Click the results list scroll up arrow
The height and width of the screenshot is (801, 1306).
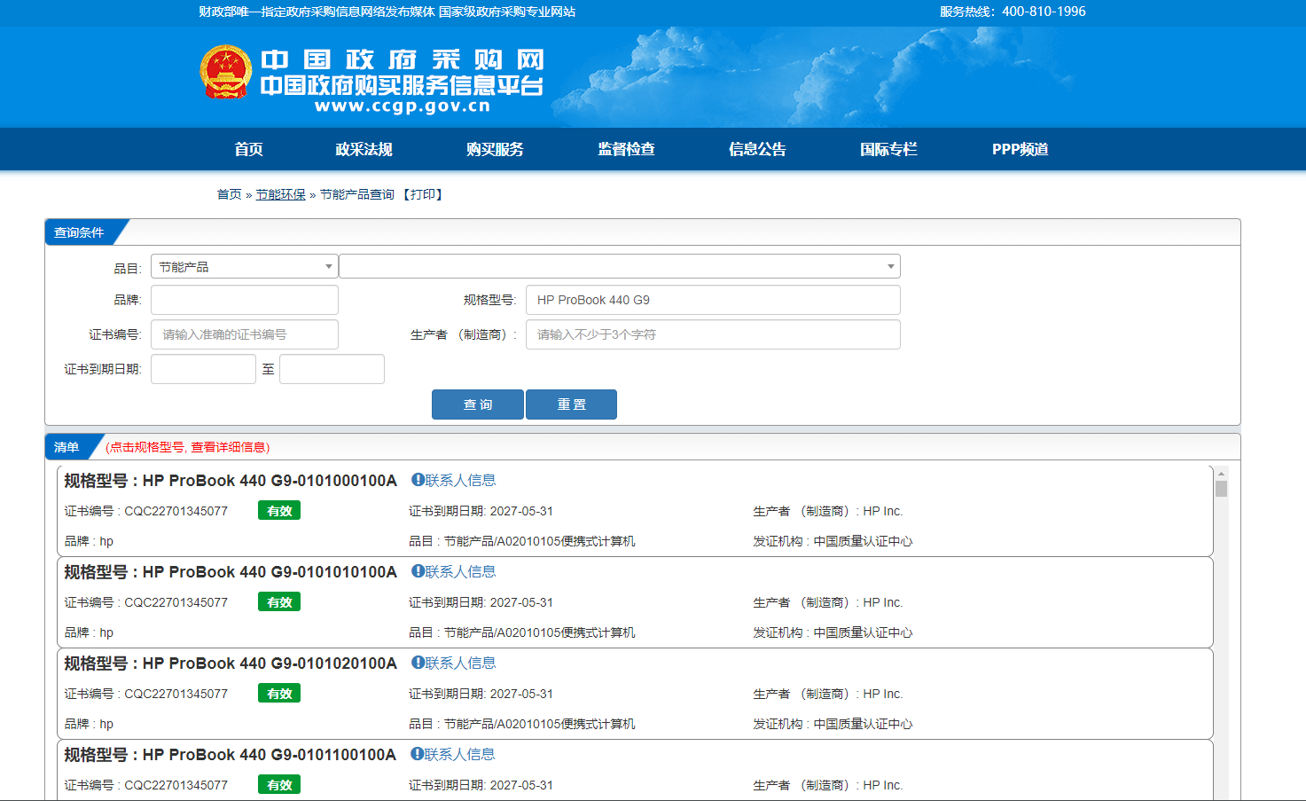[x=1221, y=474]
